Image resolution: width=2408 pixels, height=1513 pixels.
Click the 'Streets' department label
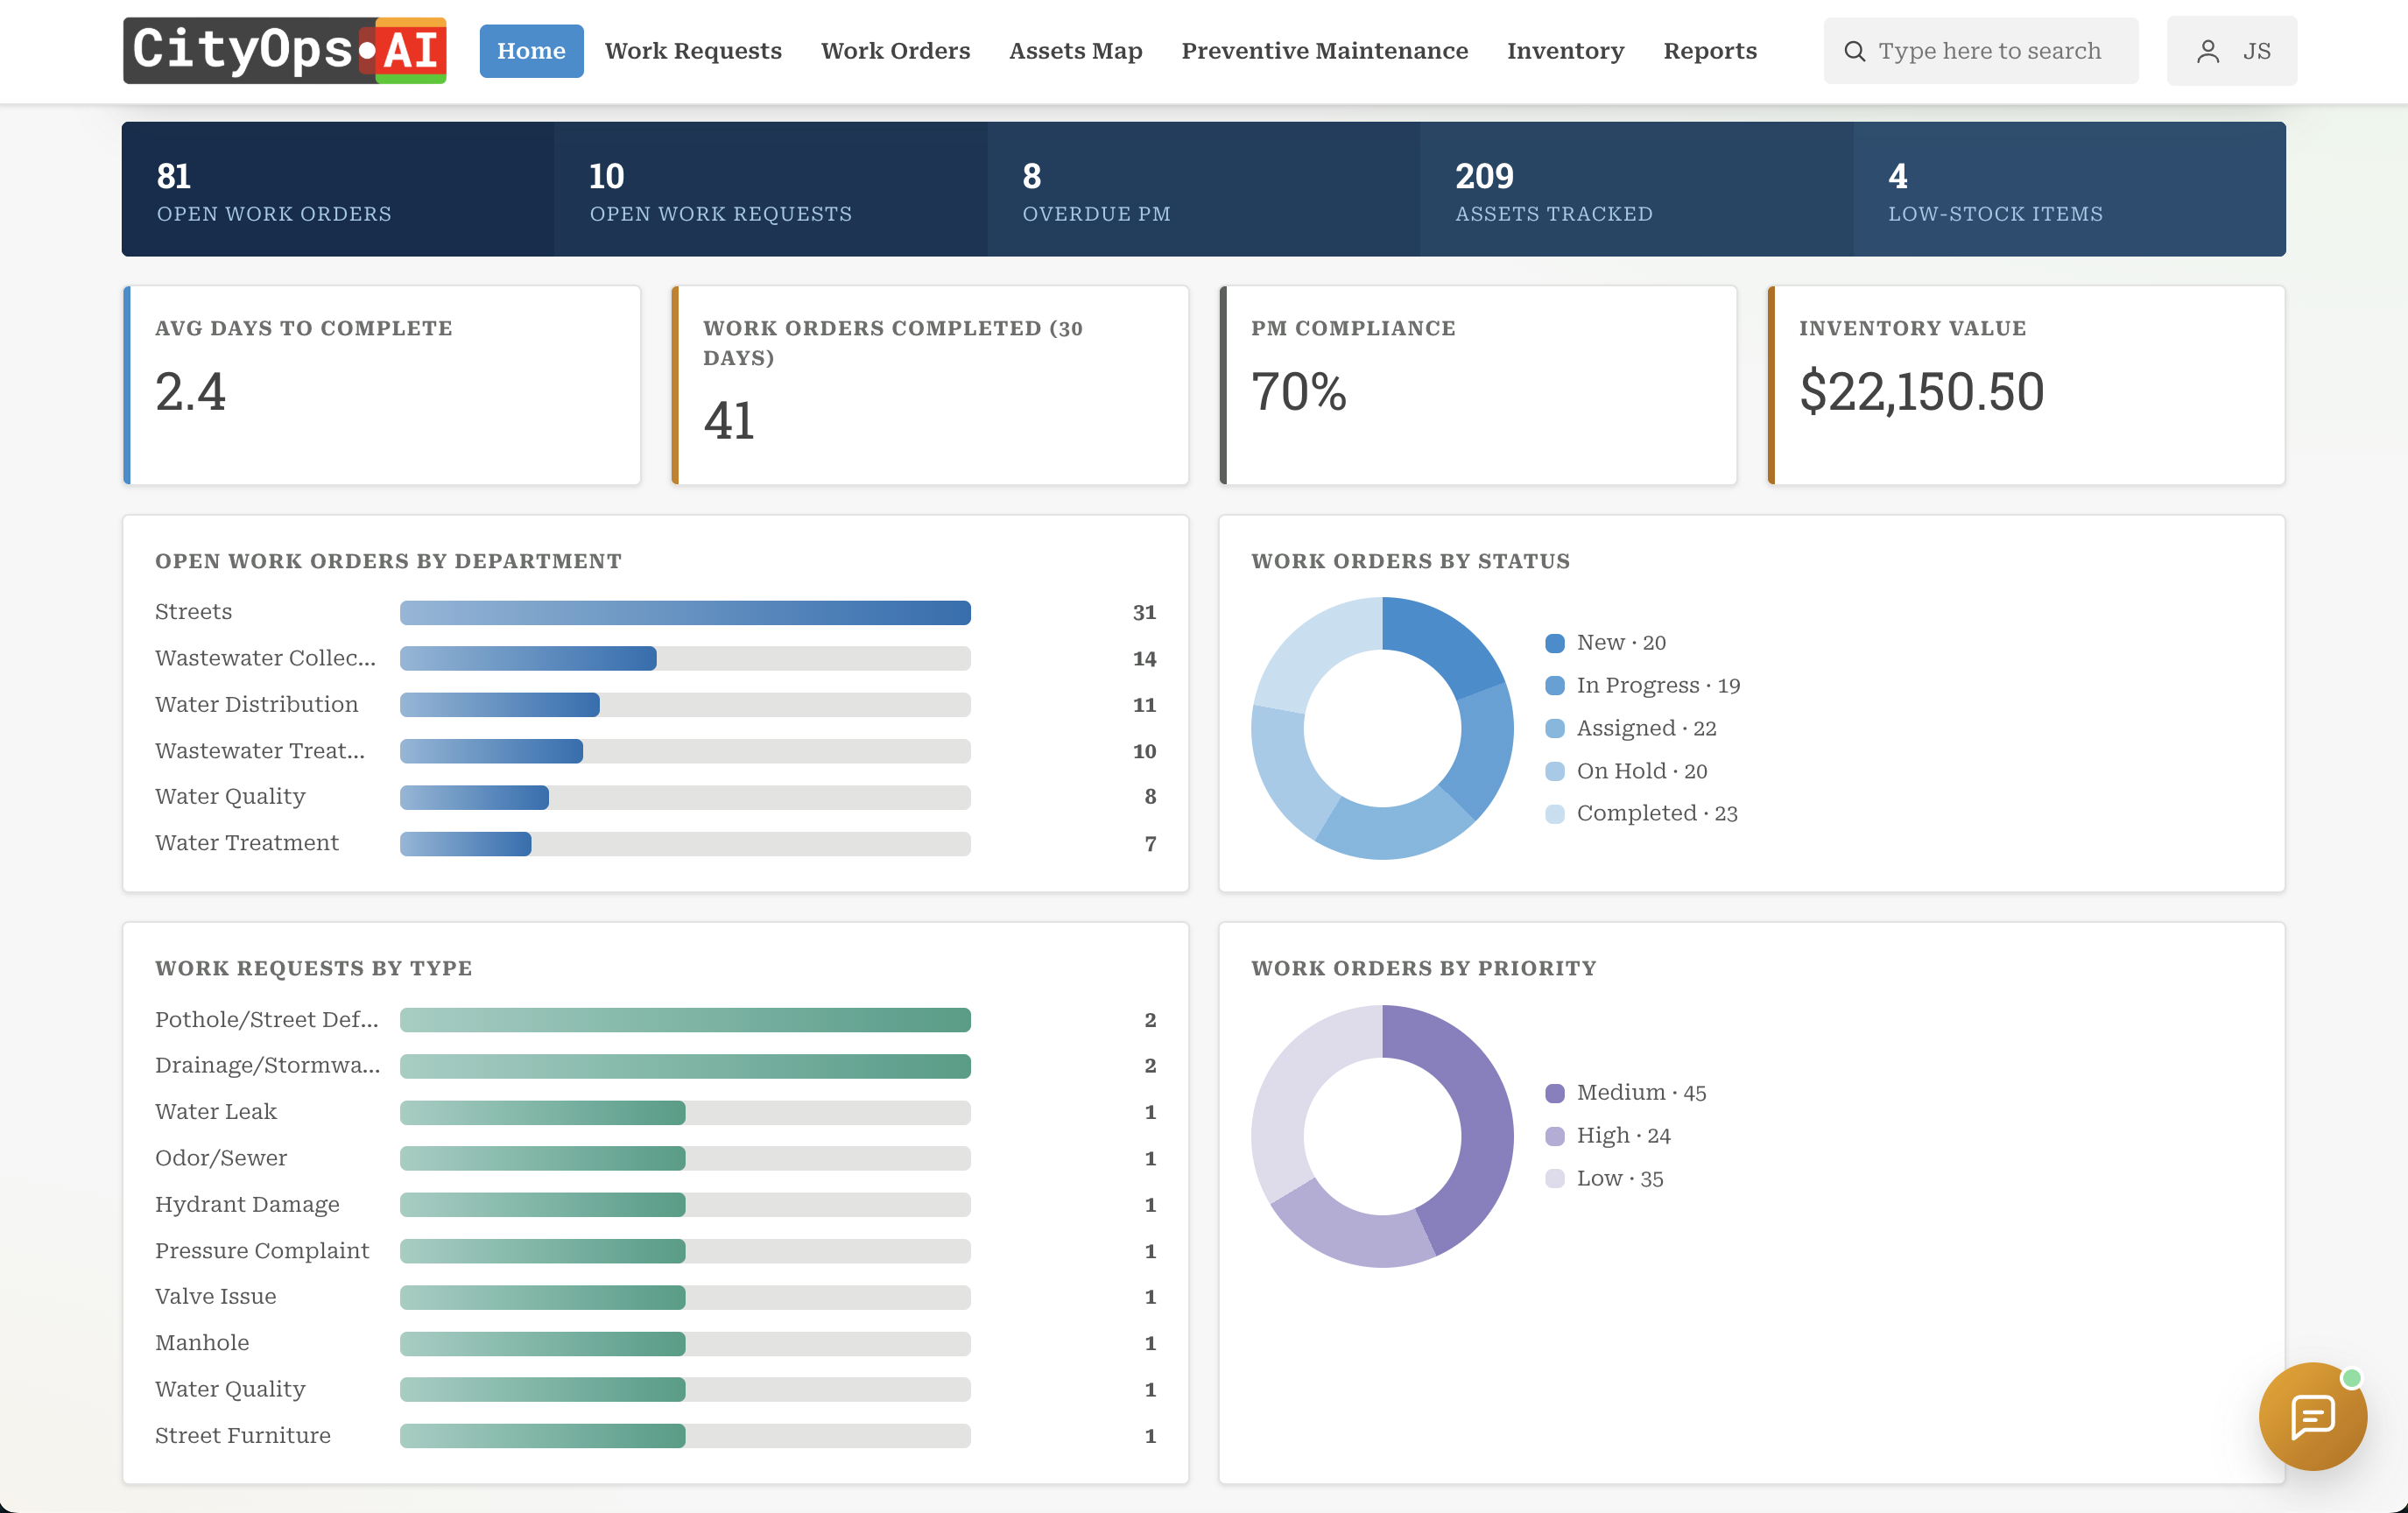pyautogui.click(x=193, y=612)
